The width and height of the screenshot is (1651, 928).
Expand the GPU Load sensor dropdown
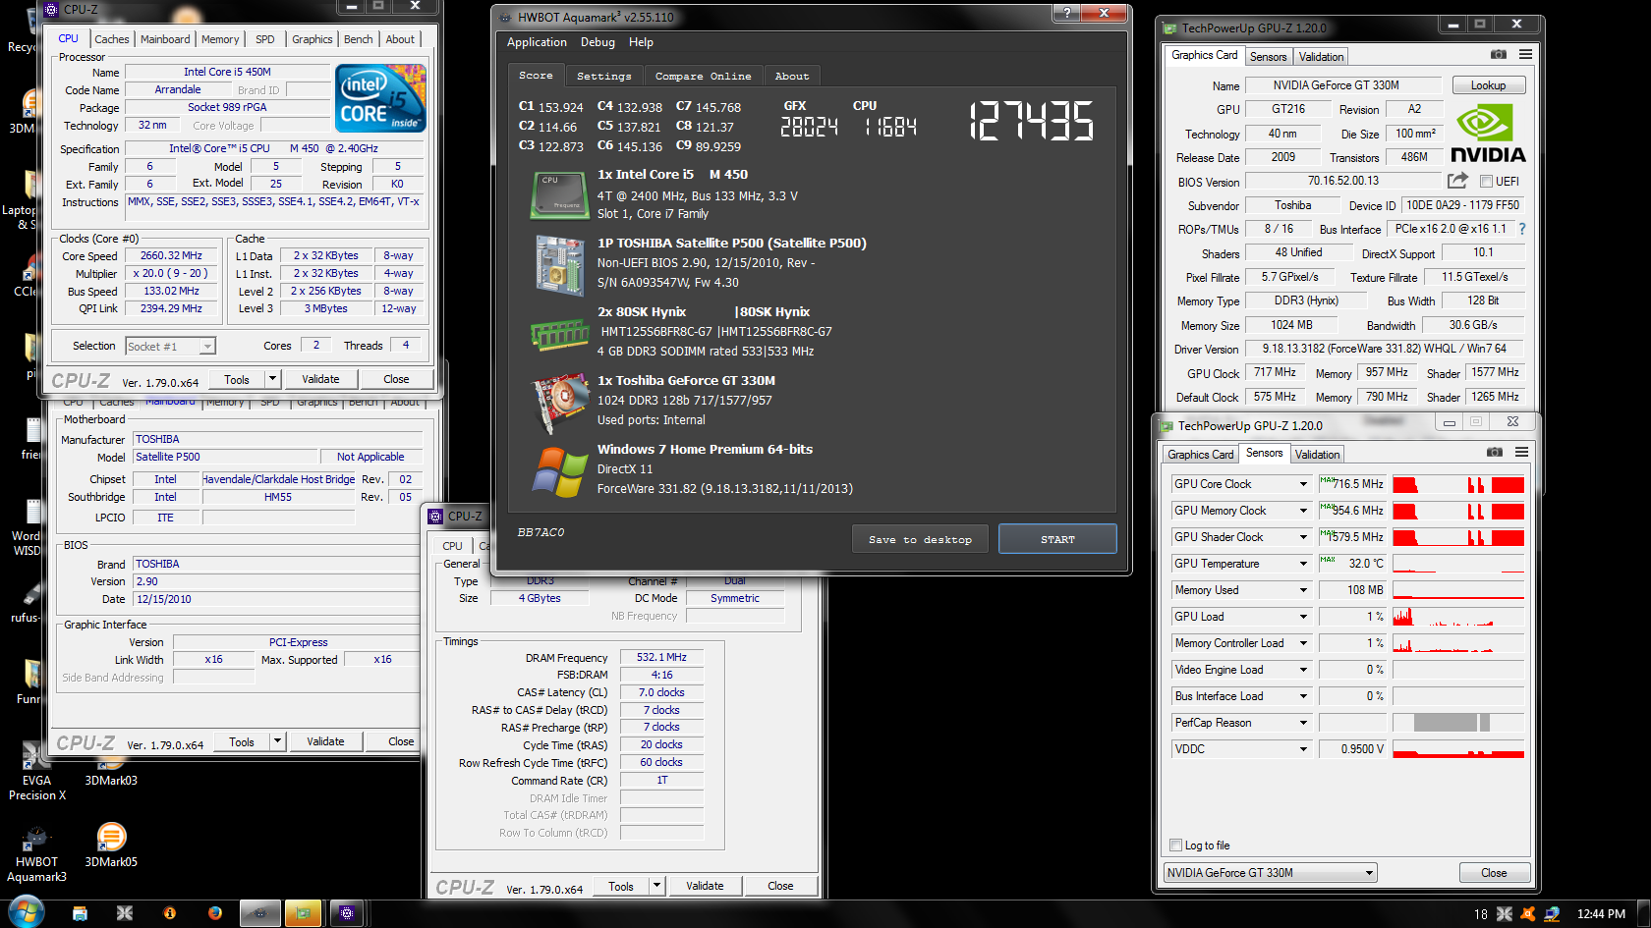(1303, 617)
